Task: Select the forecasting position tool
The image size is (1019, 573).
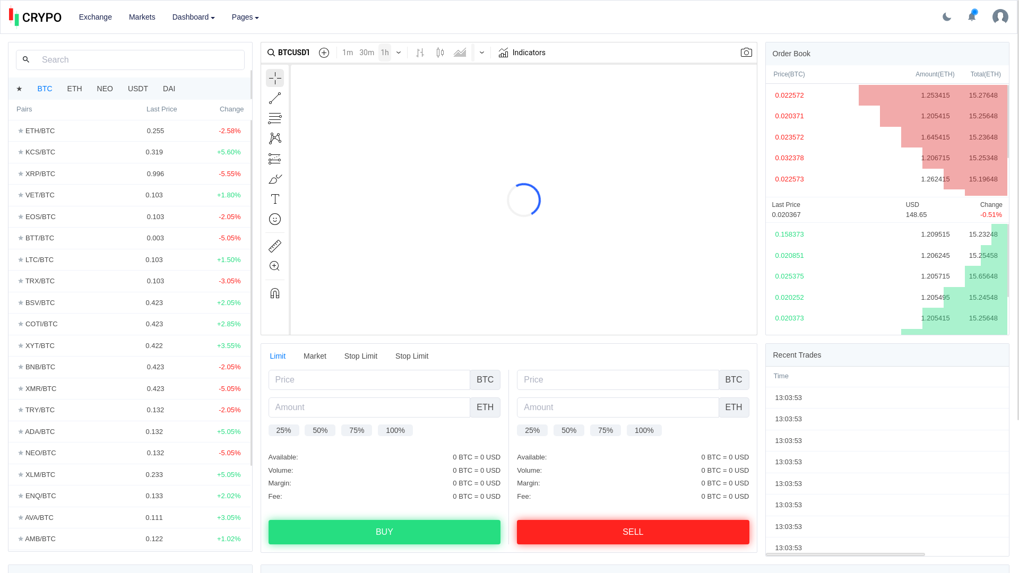Action: click(x=275, y=159)
